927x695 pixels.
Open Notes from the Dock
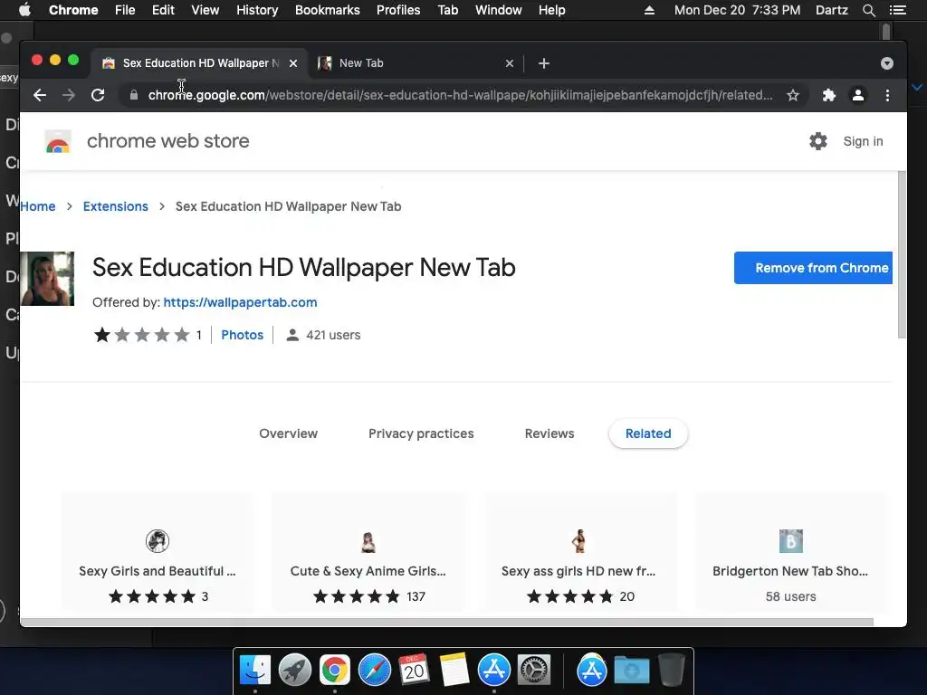click(x=454, y=670)
